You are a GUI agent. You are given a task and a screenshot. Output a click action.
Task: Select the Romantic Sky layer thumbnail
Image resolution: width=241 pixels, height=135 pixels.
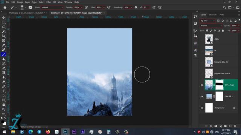tap(209, 62)
